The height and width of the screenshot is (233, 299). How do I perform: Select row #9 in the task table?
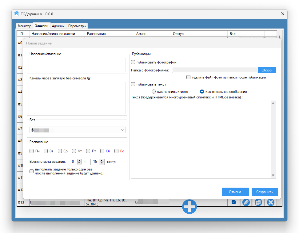coord(20,153)
